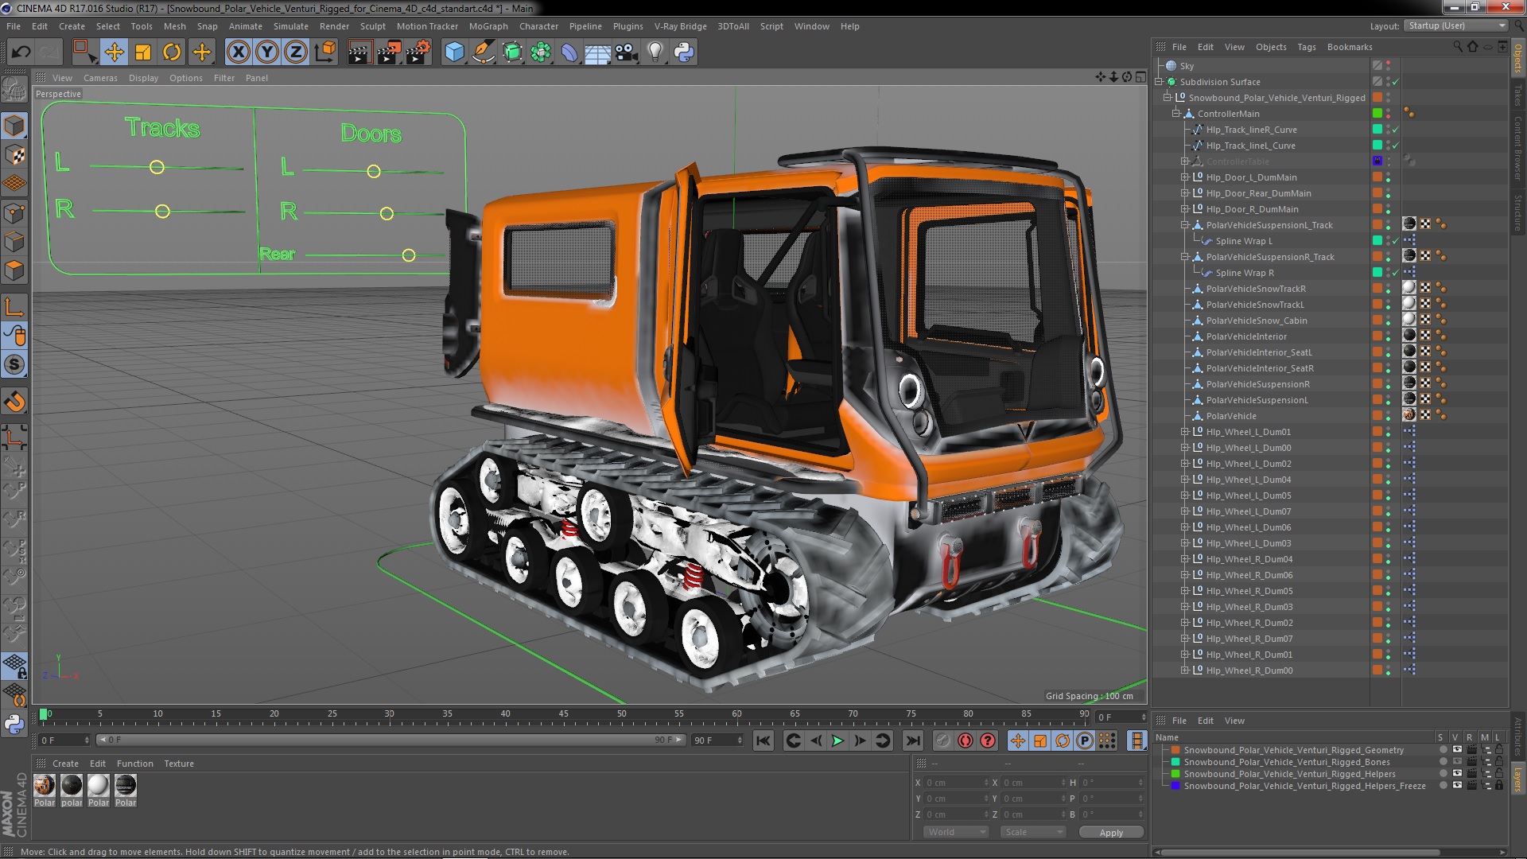Select the Scale tool
Image resolution: width=1527 pixels, height=859 pixels.
coord(143,52)
